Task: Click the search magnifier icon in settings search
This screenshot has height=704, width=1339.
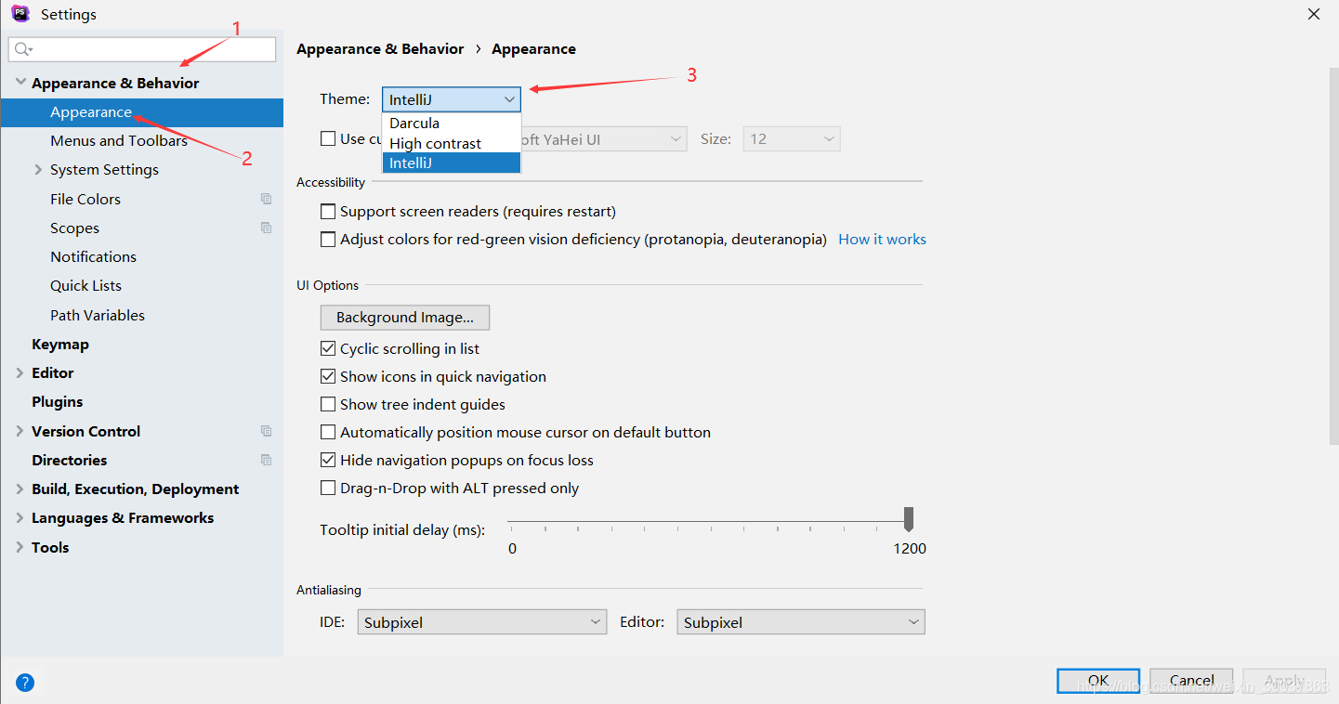Action: 24,49
